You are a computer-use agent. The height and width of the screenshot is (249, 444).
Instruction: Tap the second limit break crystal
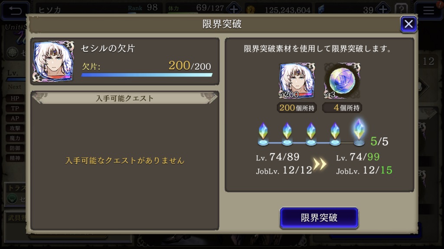[287, 134]
